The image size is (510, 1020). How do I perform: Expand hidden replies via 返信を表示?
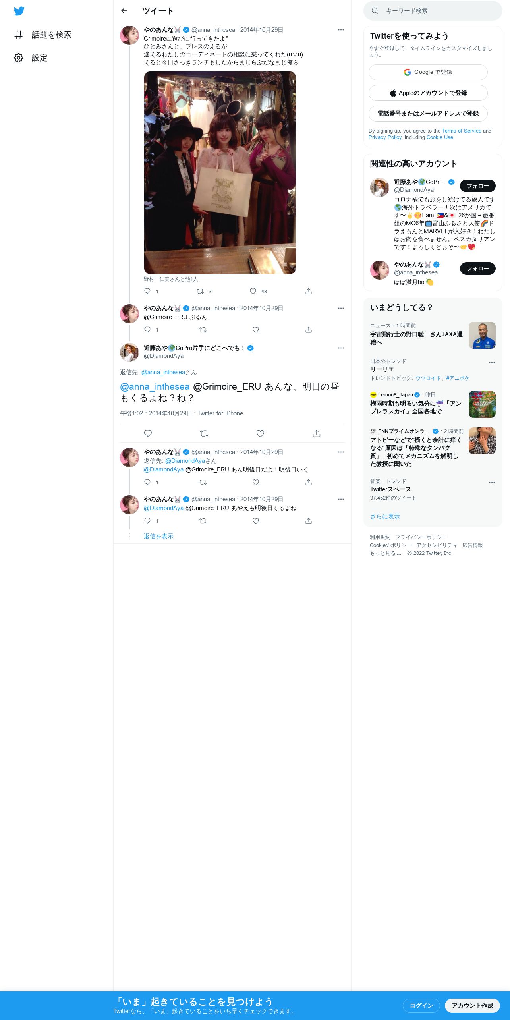(x=158, y=536)
